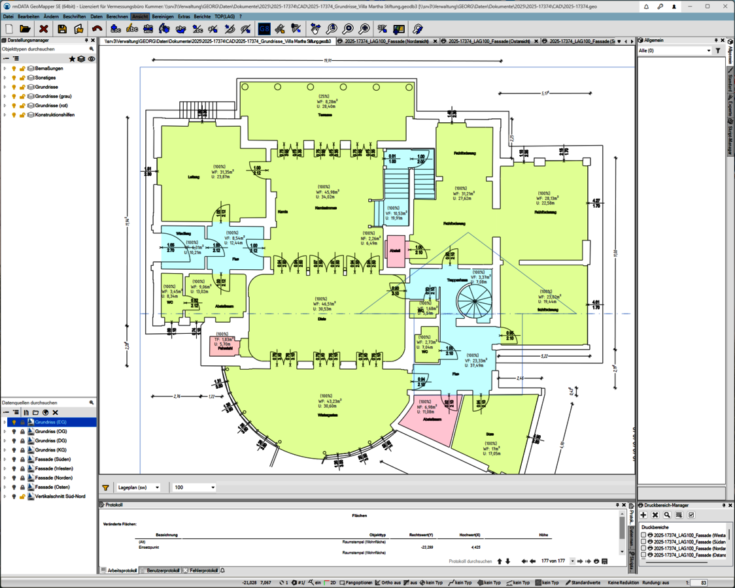
Task: Expand the Bemaßungen tree node
Action: pos(5,69)
